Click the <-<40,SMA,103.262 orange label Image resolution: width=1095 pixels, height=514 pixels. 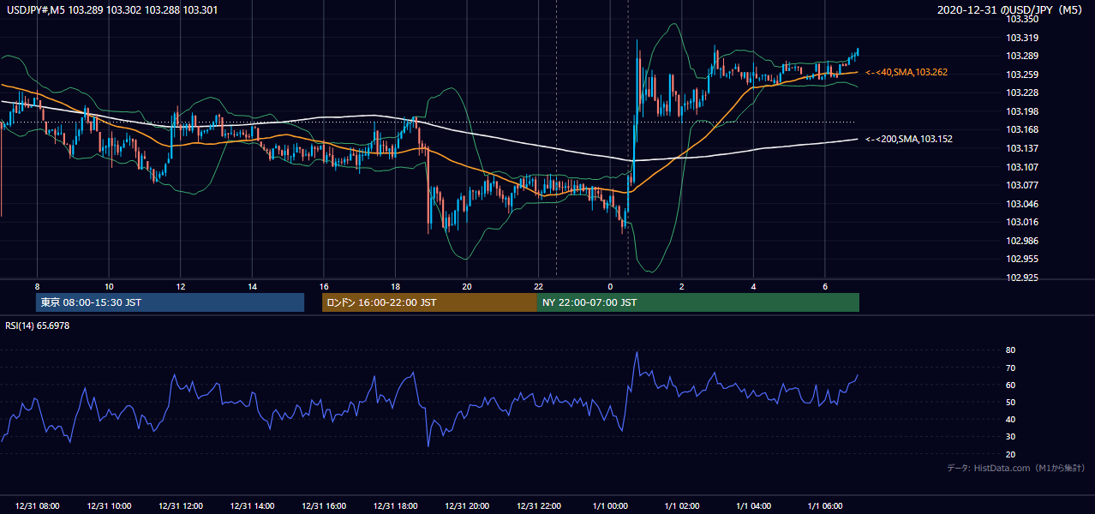click(x=907, y=73)
